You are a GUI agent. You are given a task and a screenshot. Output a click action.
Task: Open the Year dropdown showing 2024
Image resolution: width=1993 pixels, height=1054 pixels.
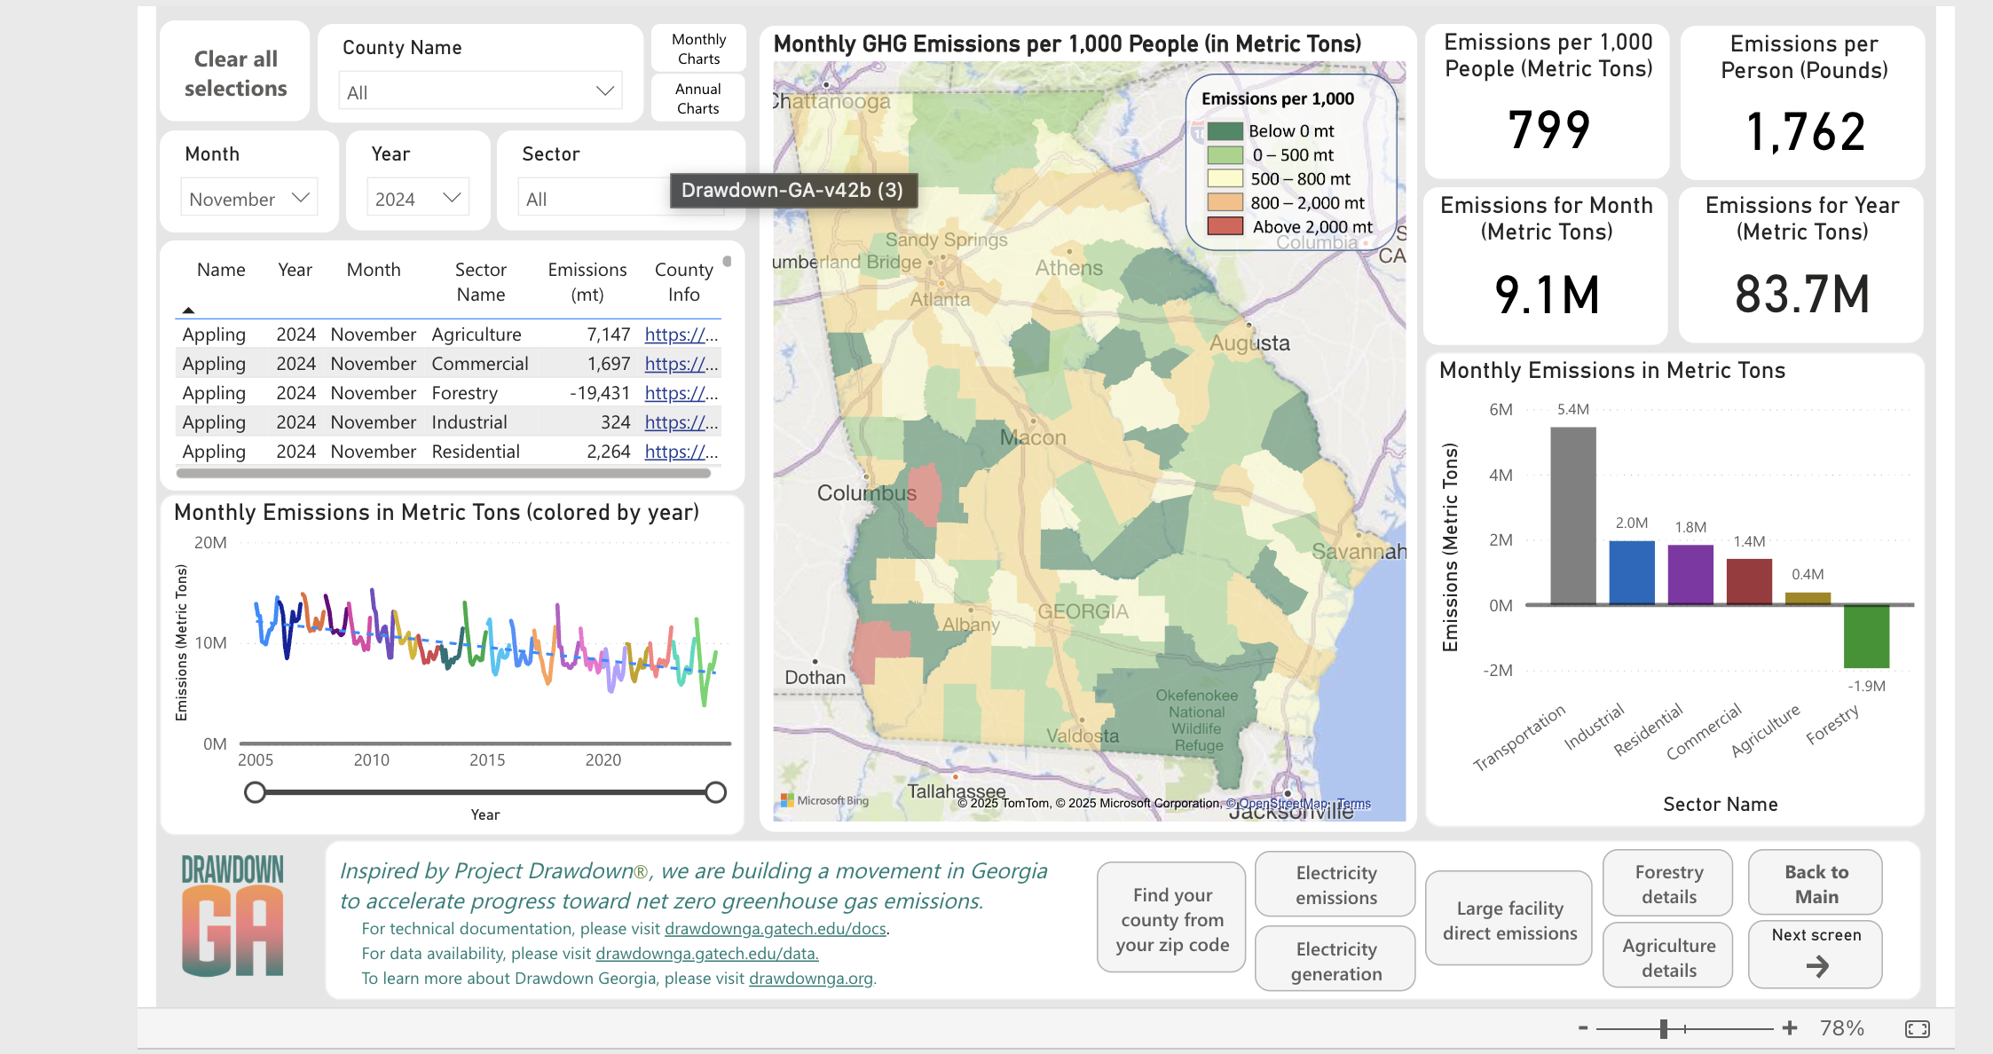click(x=418, y=198)
